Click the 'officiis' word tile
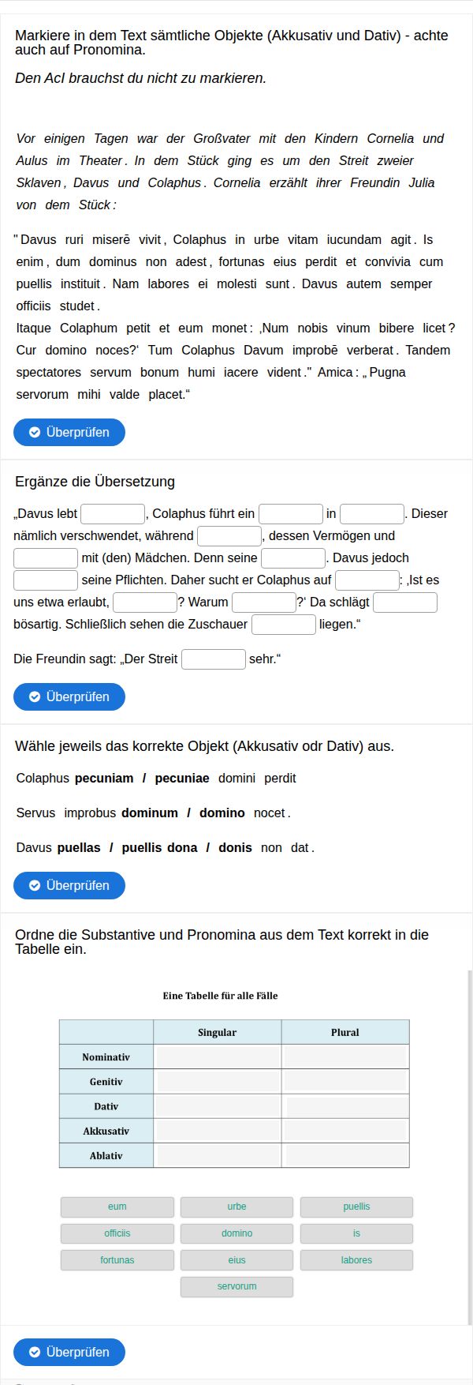This screenshot has height=1385, width=473. click(117, 1233)
